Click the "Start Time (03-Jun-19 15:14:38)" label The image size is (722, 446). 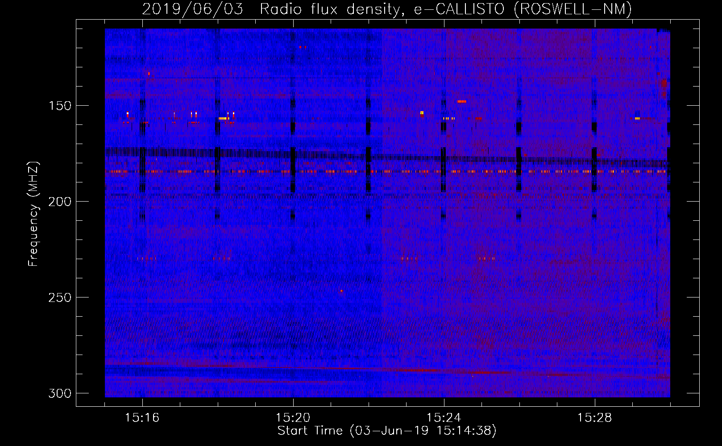tap(387, 431)
